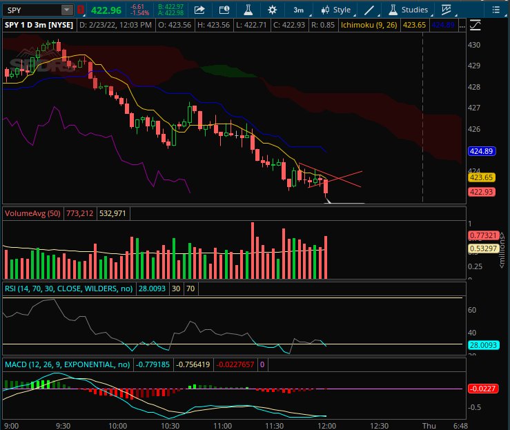Open the chart patterns icon menu
Viewport: 510px width, 430px height.
pos(448,10)
